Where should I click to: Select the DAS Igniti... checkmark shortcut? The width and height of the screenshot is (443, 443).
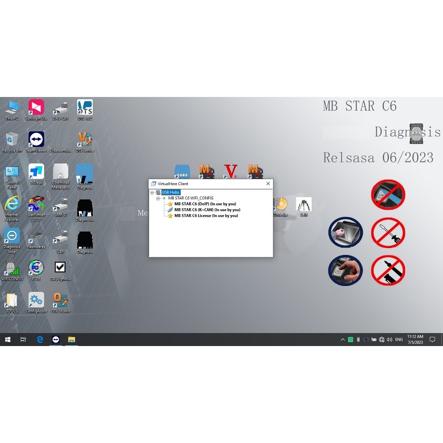pyautogui.click(x=61, y=271)
